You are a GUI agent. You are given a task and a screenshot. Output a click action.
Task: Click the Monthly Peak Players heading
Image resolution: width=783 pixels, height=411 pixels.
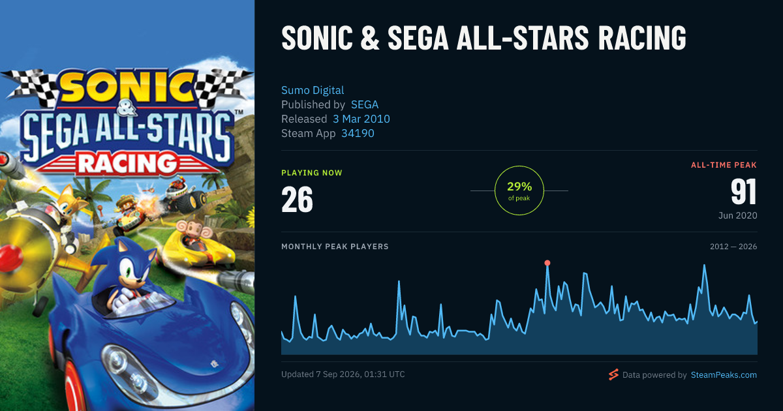pyautogui.click(x=335, y=247)
